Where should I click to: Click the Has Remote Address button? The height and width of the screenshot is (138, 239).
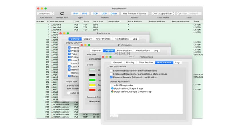tap(134, 13)
